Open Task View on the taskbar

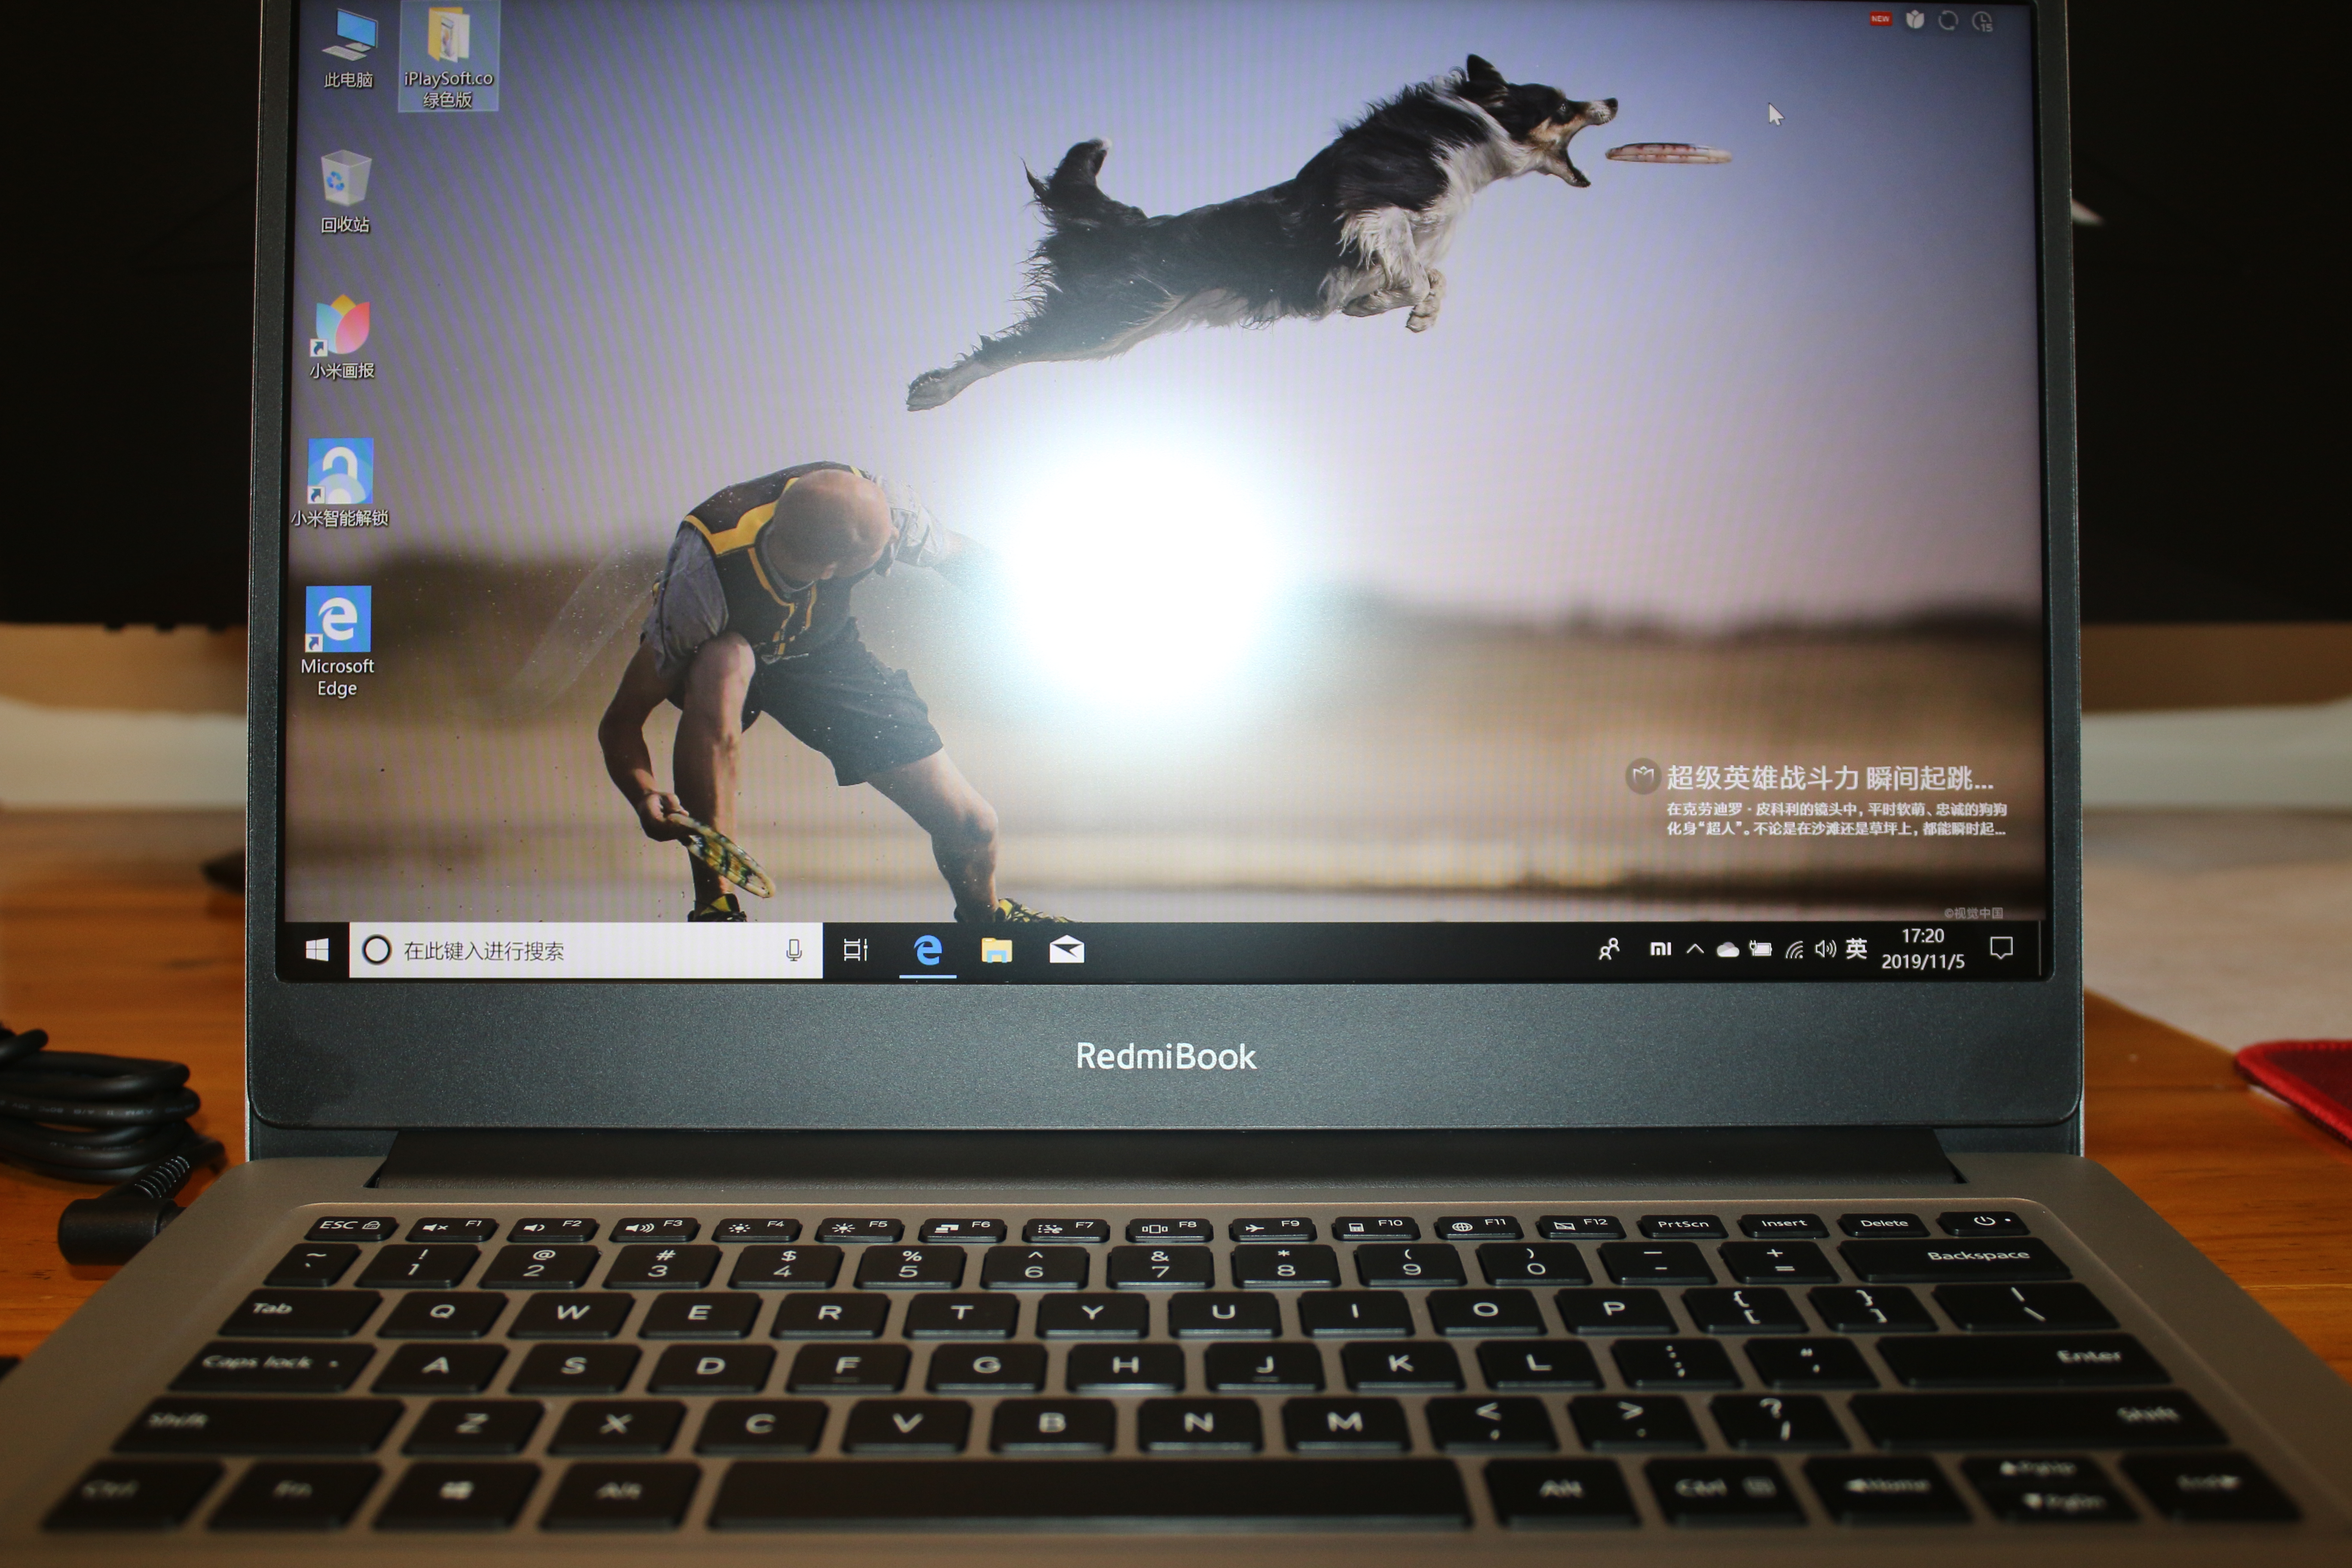pyautogui.click(x=855, y=949)
